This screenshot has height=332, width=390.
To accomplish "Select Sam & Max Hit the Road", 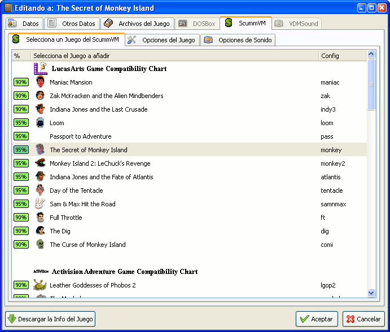I will (x=82, y=204).
